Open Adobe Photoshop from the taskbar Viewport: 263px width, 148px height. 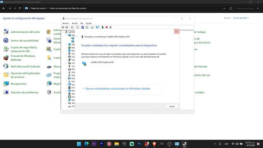pos(139,144)
